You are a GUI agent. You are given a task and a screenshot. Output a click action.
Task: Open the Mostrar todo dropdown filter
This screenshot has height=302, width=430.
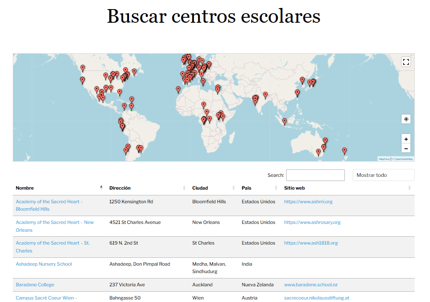383,175
